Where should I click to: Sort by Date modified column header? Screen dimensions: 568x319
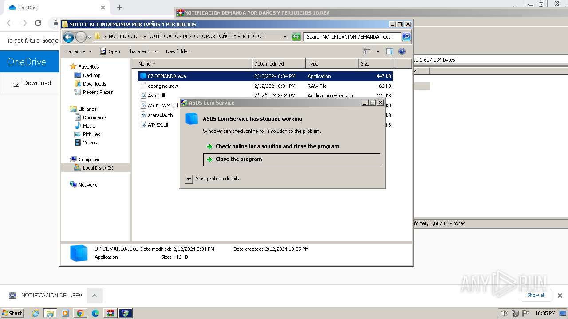(x=279, y=64)
